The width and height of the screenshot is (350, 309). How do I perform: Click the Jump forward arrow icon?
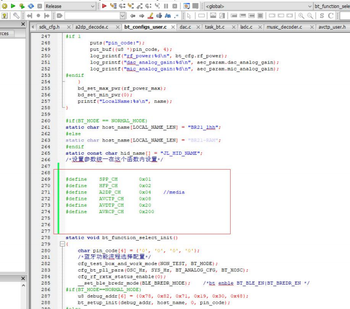coord(142,15)
